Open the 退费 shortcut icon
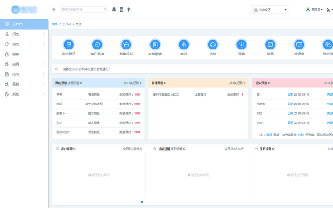 point(241,44)
